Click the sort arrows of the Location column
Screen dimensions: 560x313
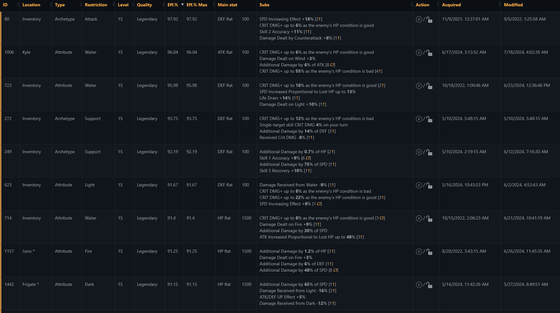coord(51,5)
